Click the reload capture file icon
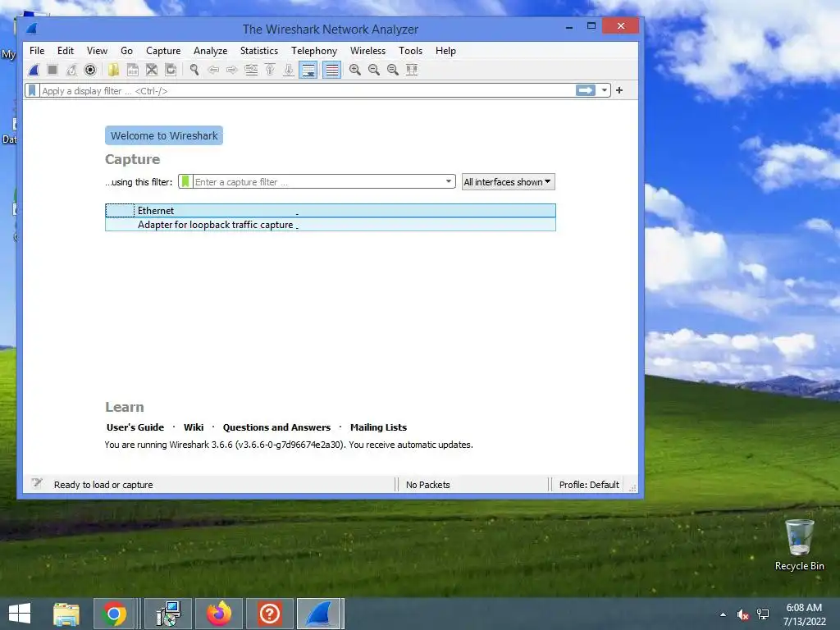 (x=171, y=70)
